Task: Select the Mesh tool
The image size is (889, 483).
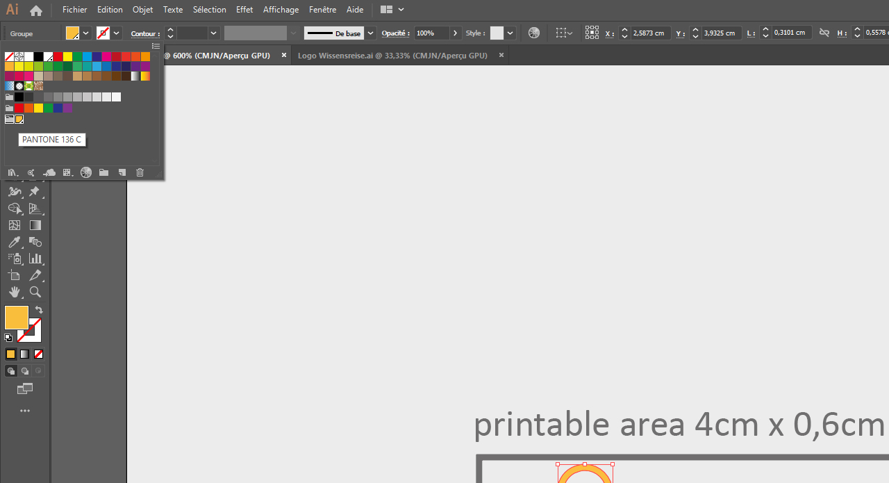Action: pos(15,225)
